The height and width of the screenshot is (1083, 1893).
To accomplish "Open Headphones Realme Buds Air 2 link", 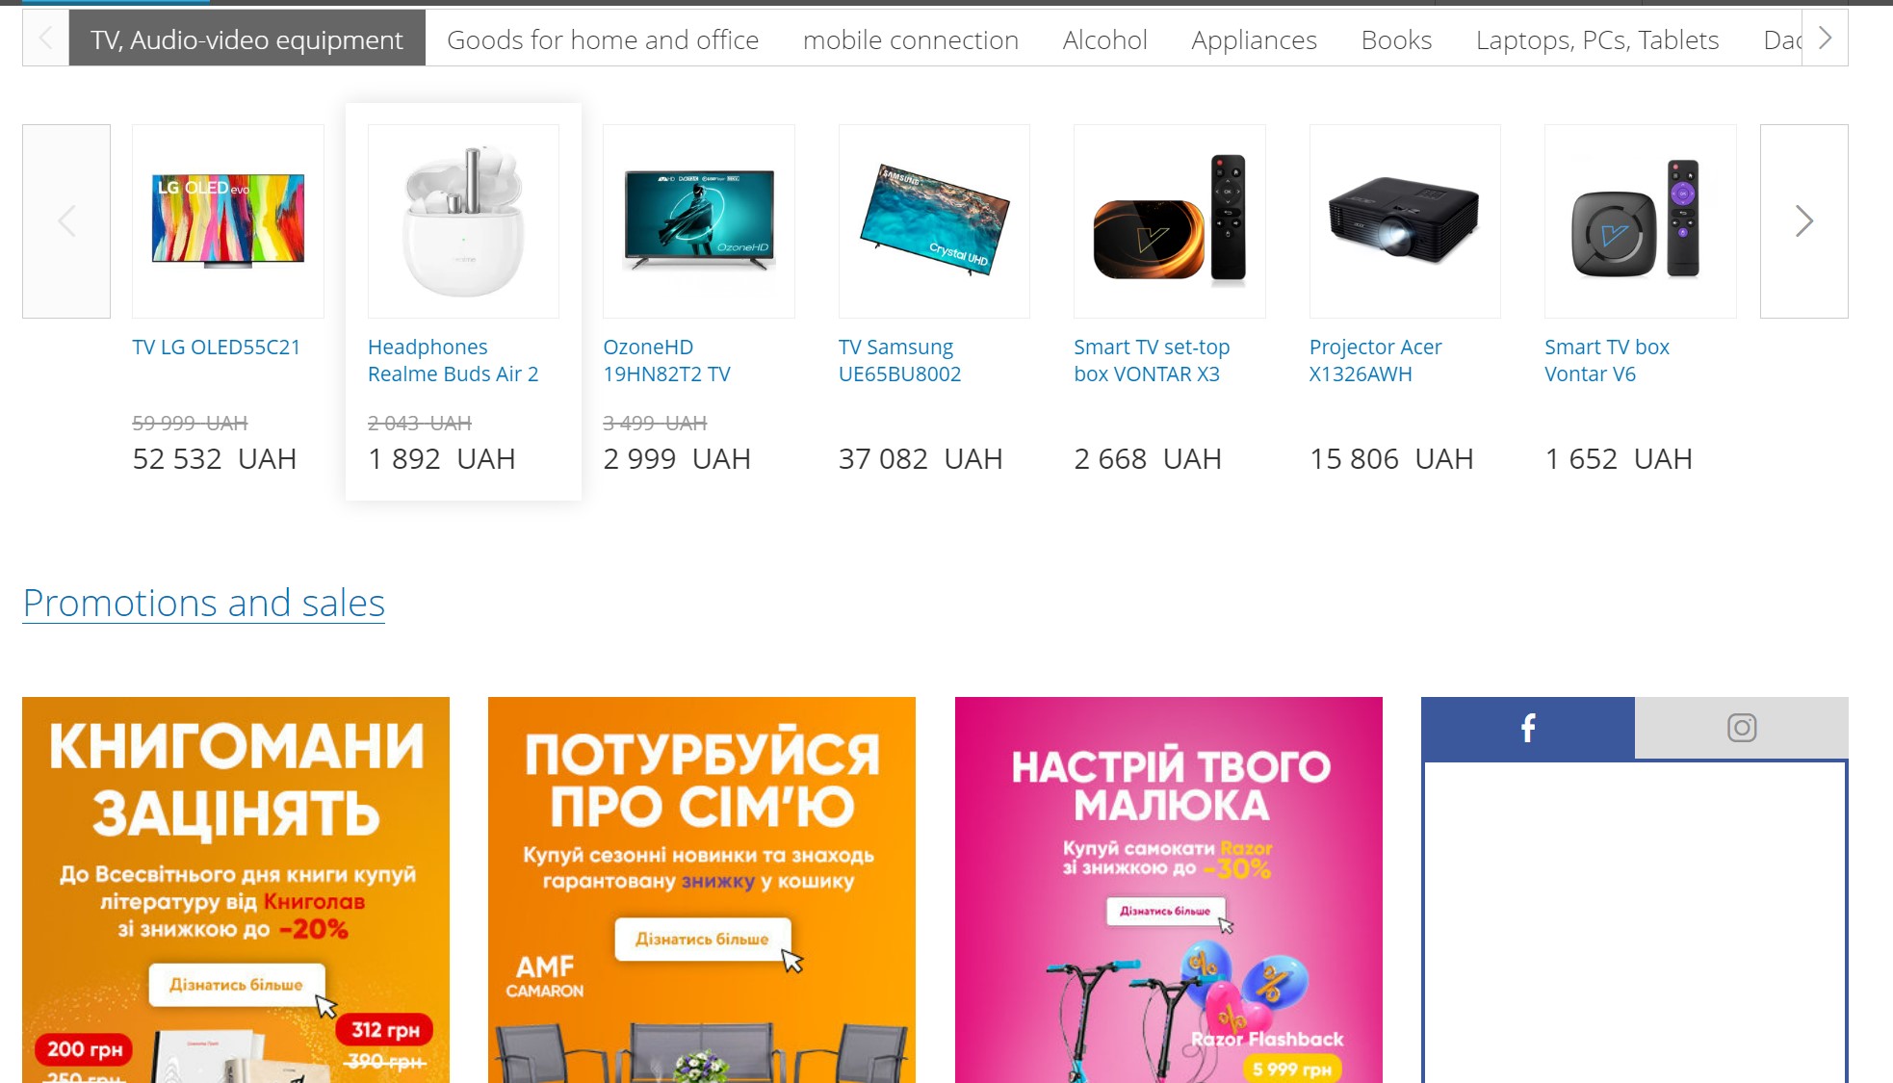I will tap(453, 360).
